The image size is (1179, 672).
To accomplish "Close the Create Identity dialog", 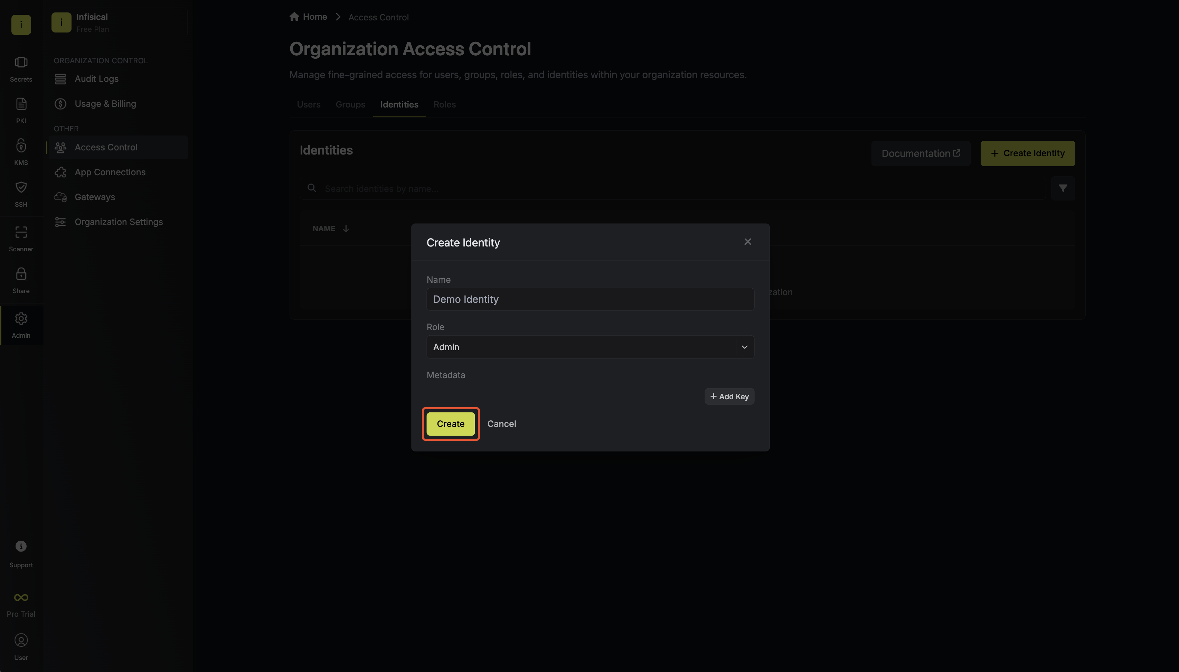I will point(747,242).
